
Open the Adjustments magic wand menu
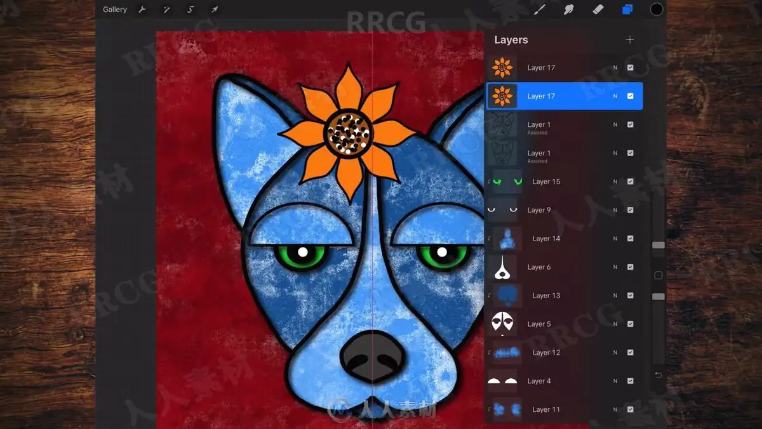coord(166,10)
